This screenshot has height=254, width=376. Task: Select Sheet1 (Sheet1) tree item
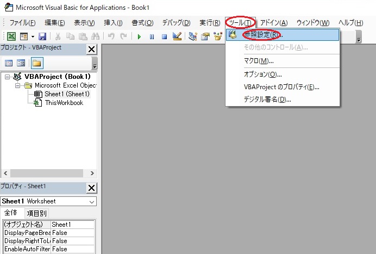[x=67, y=94]
